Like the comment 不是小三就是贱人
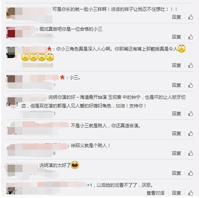Image resolution: width=199 pixels, height=198 pixels. [x=191, y=134]
